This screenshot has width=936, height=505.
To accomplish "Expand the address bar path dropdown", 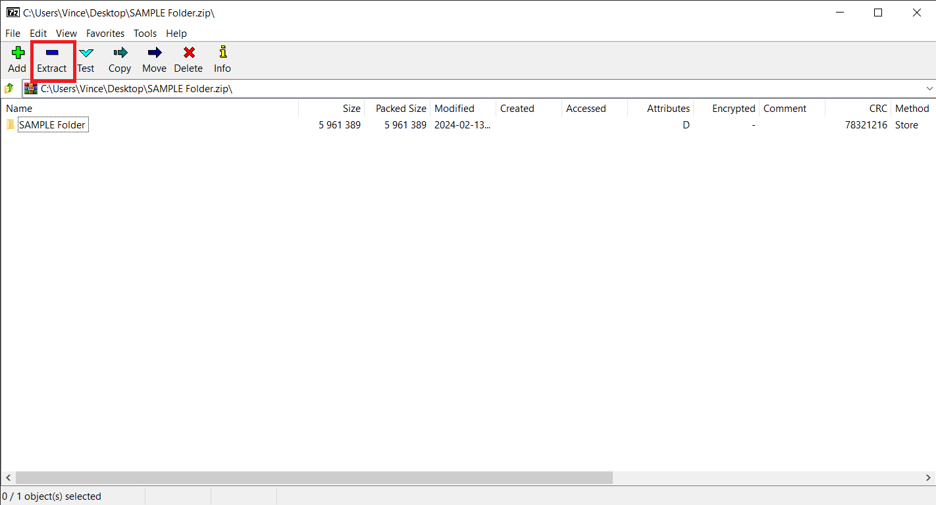I will tap(929, 88).
